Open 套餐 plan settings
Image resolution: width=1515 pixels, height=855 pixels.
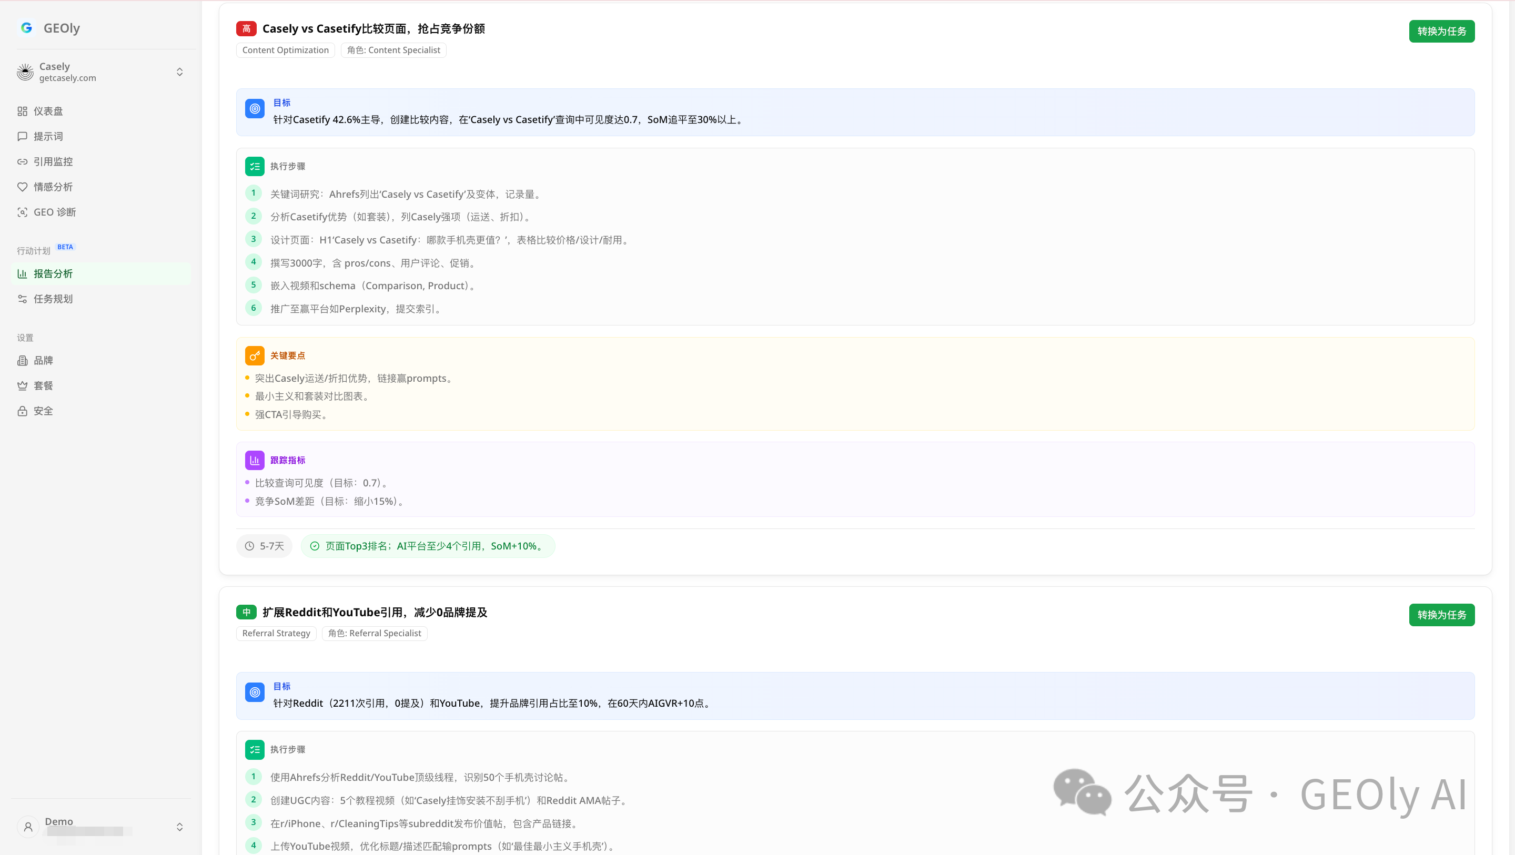click(101, 386)
